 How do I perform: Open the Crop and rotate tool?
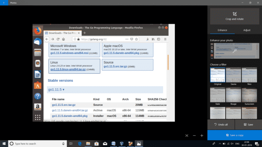coord(235,16)
